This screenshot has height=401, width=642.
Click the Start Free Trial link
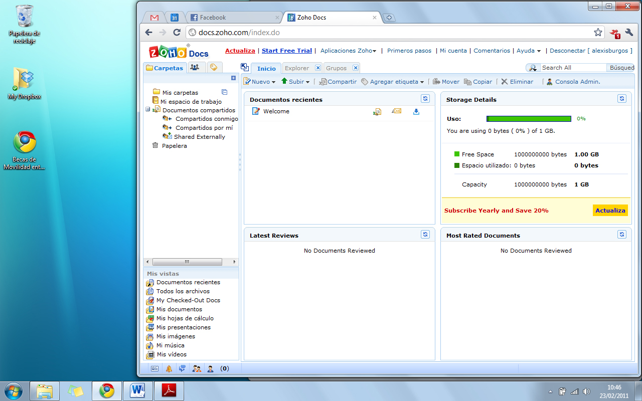click(286, 51)
